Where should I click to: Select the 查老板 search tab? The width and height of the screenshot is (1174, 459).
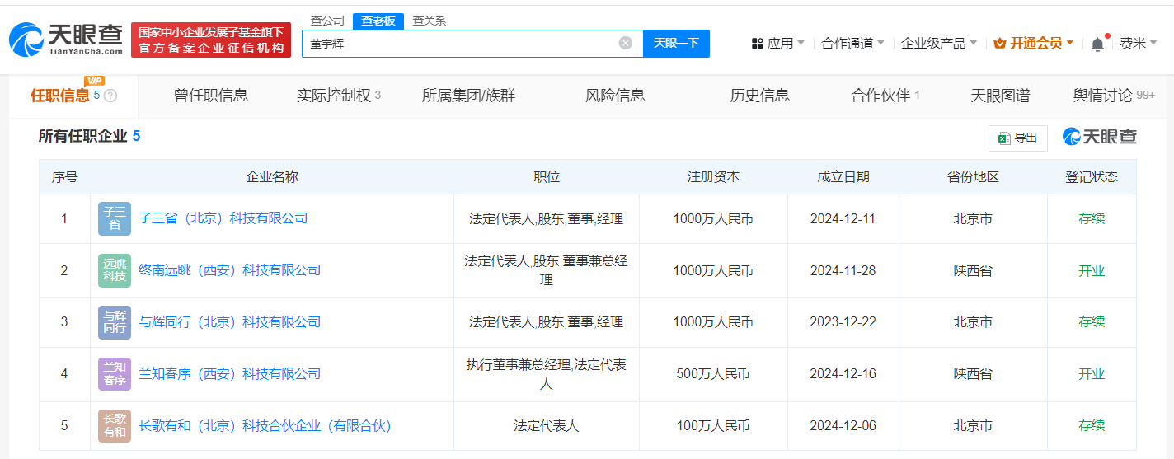coord(378,21)
